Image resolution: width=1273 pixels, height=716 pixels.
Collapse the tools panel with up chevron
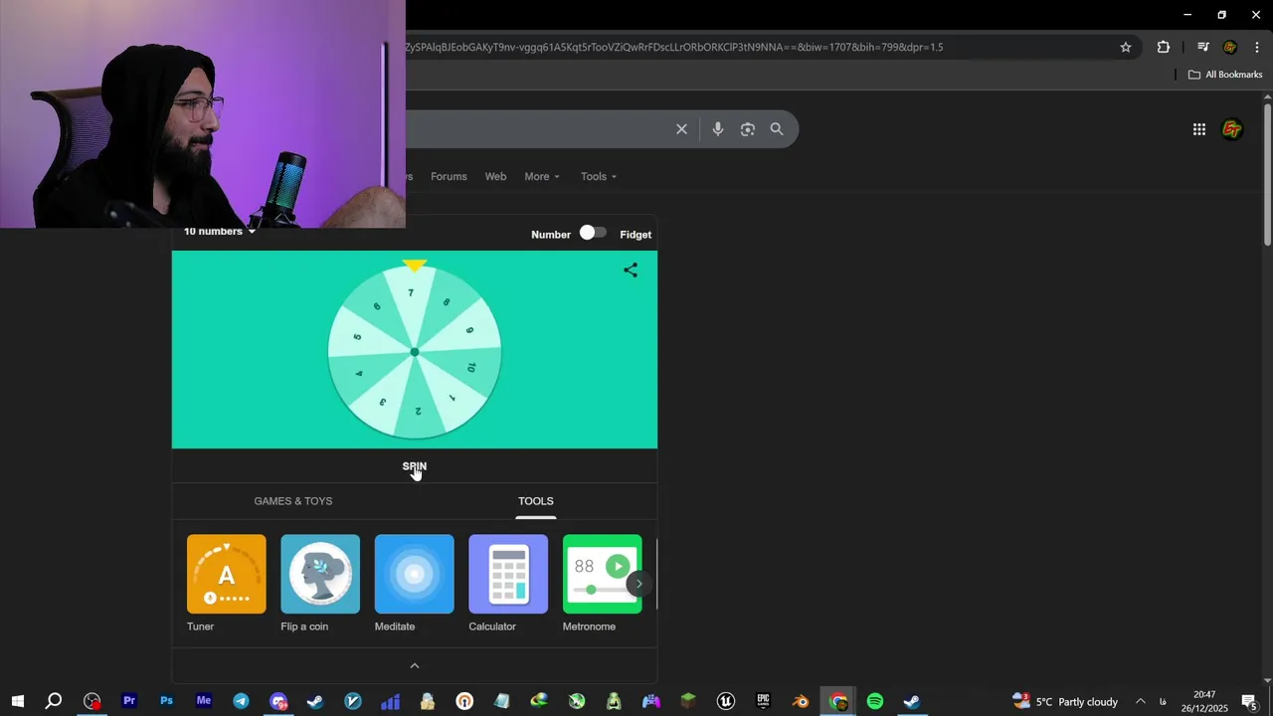tap(415, 665)
